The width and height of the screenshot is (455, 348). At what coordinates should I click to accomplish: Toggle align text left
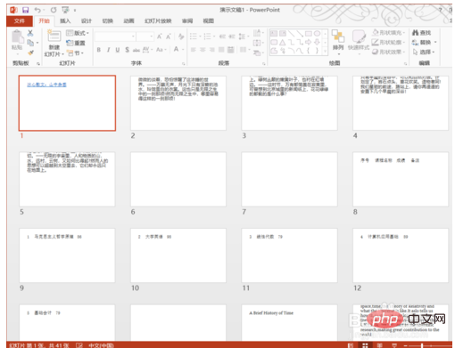(x=194, y=50)
